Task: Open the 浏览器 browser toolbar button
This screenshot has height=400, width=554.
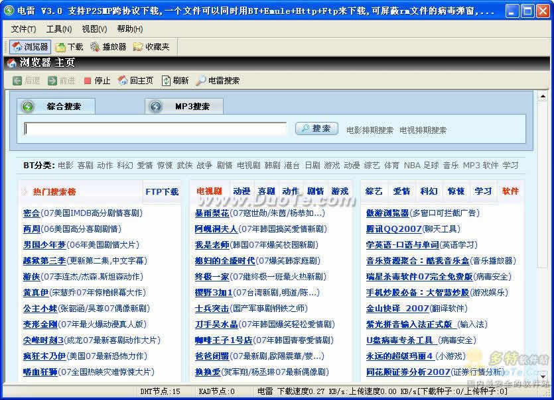Action: click(x=30, y=46)
